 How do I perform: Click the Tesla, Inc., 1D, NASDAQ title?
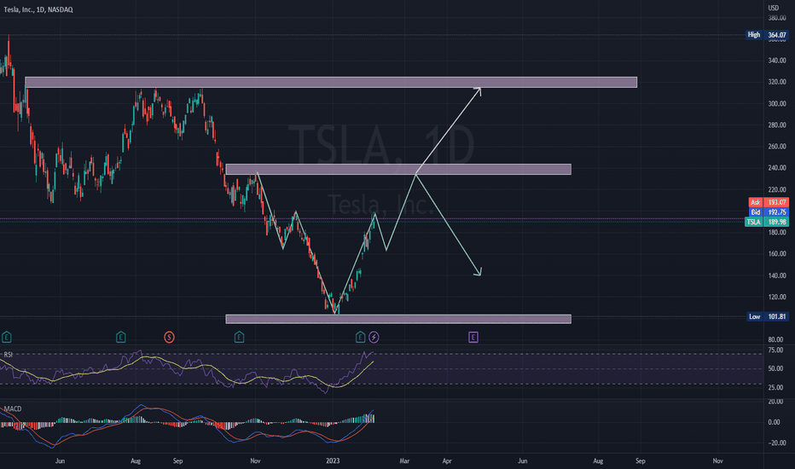[38, 9]
